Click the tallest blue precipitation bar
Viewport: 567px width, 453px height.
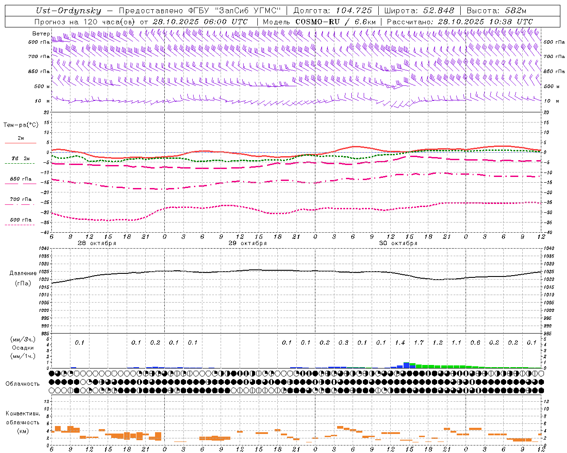[406, 365]
